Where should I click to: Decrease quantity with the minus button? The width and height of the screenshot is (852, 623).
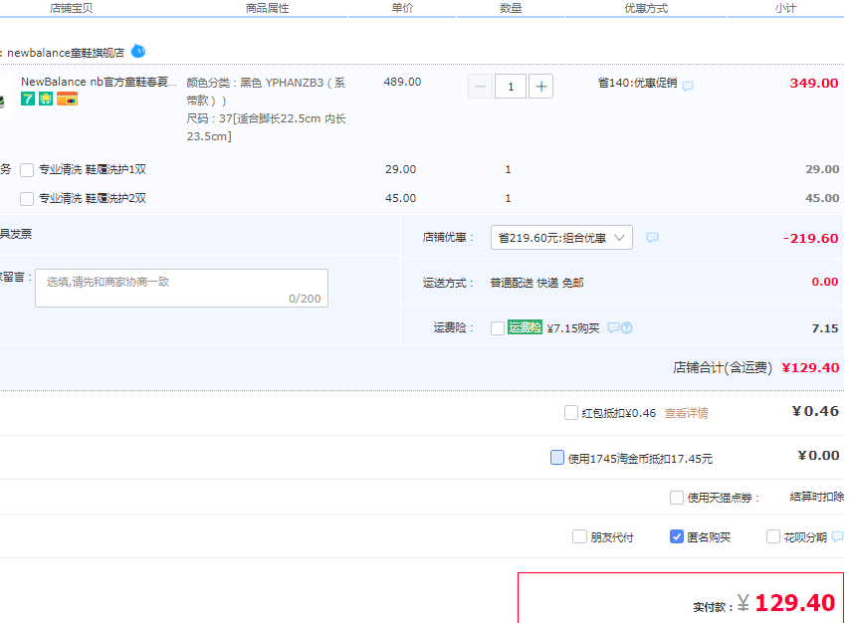[481, 87]
